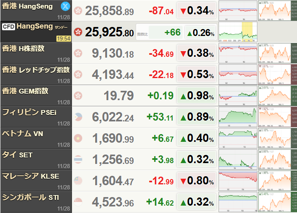Click STI green intraday mini chart
Screen dimensions: 297x213
tap(238, 202)
